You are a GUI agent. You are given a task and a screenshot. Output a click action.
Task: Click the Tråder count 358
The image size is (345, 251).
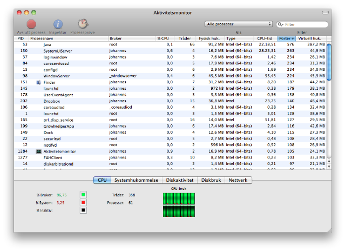(x=132, y=195)
